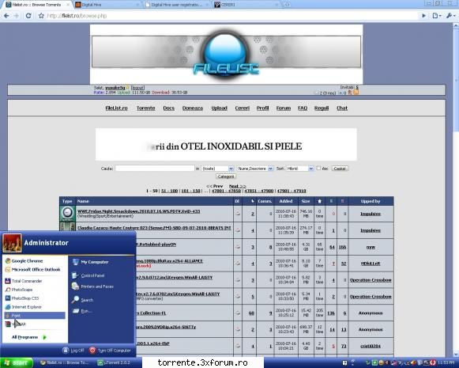Open My Computer from the Start menu

coord(90,262)
